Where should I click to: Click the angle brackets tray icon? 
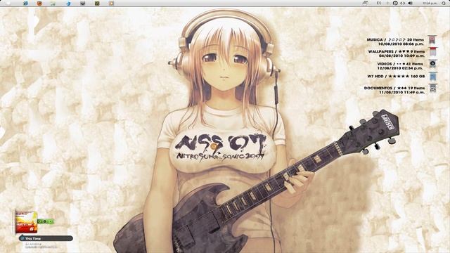point(403,3)
